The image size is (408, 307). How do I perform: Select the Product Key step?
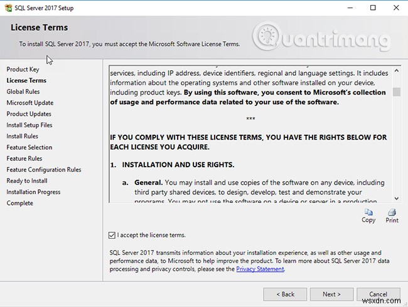tap(23, 70)
